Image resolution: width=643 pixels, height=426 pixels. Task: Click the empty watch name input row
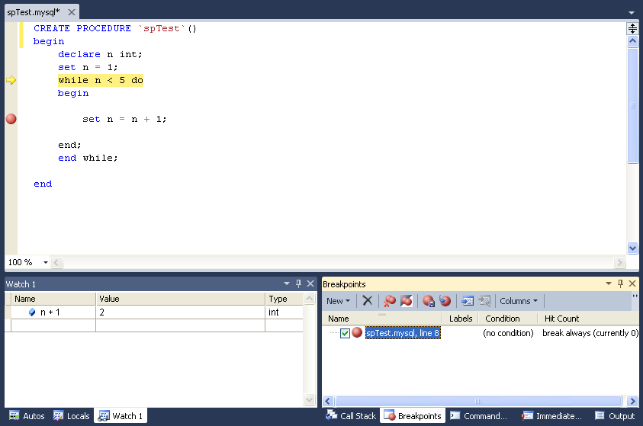[53, 325]
